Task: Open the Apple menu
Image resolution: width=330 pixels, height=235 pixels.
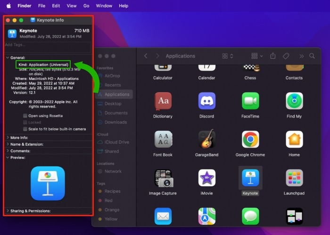Action: 8,6
